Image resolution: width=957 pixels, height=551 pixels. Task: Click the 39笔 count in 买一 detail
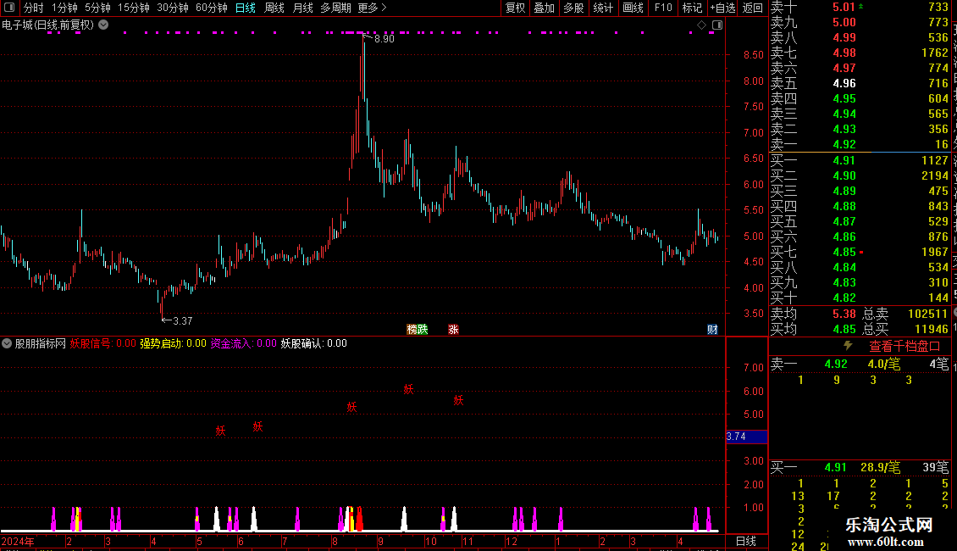(x=936, y=467)
